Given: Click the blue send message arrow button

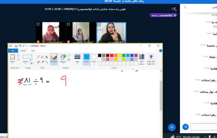Looking at the screenshot, I should point(185,127).
